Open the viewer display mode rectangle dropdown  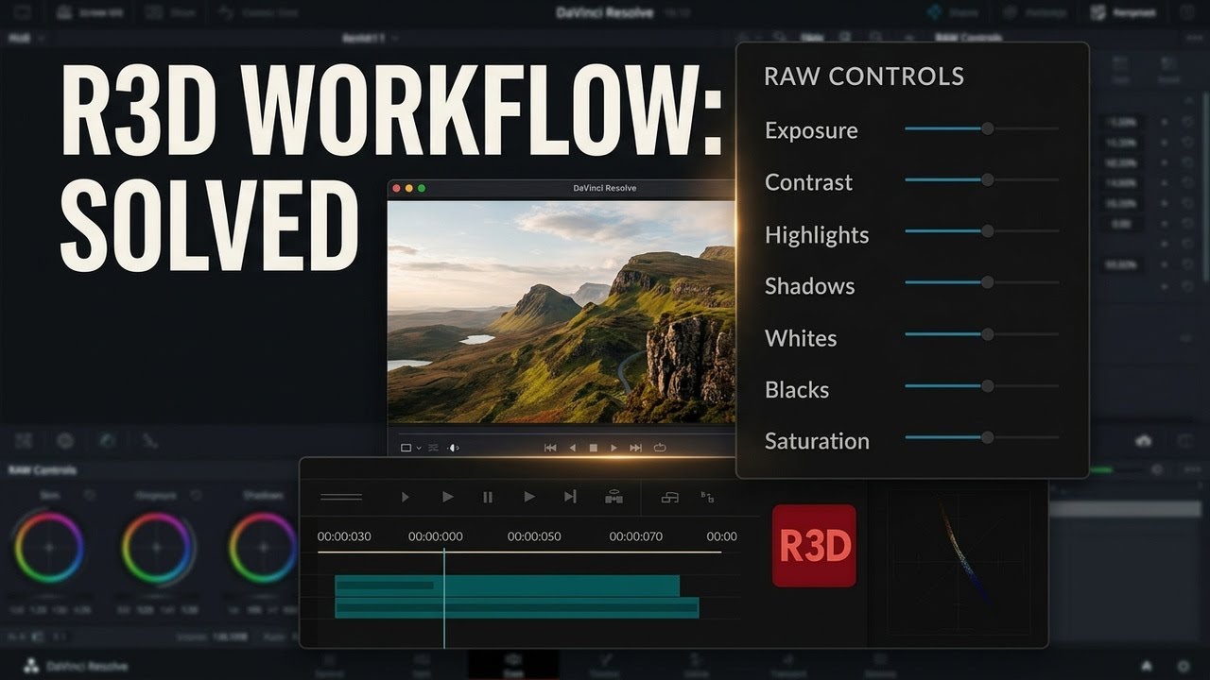pyautogui.click(x=410, y=448)
